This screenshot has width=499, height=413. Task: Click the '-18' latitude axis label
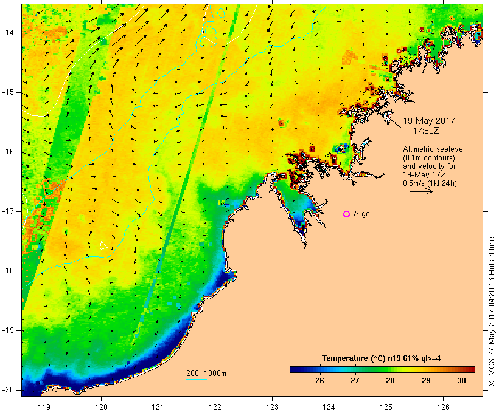[x=8, y=271]
